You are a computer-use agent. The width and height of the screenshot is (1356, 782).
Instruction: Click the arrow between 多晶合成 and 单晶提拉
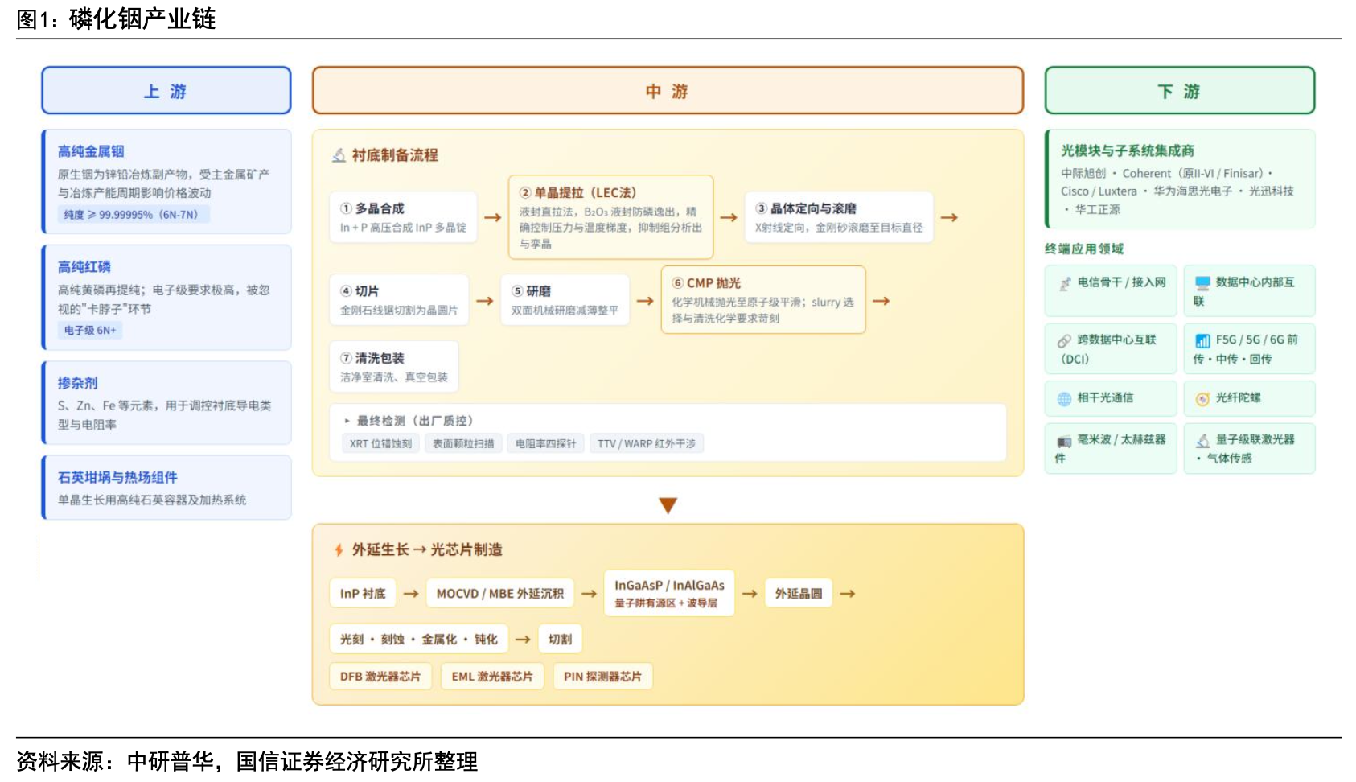(x=493, y=218)
